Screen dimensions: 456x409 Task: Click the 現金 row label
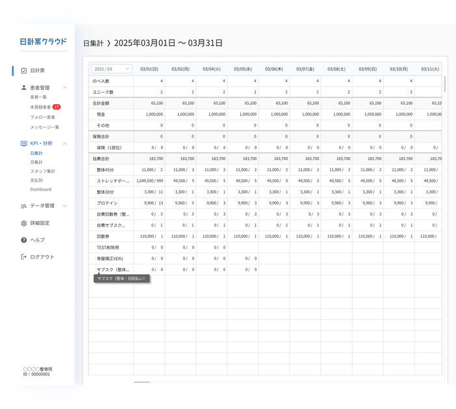point(100,115)
